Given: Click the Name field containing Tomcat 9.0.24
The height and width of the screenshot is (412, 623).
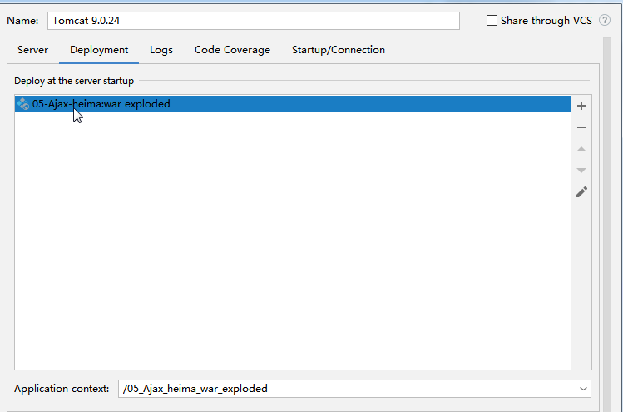Looking at the screenshot, I should click(254, 21).
